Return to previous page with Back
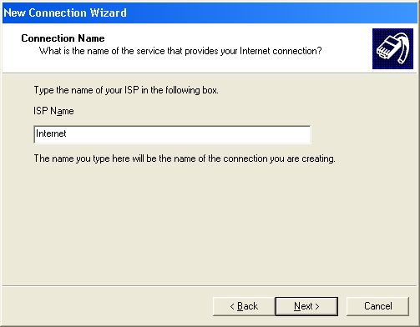This screenshot has height=327, width=420. click(244, 306)
